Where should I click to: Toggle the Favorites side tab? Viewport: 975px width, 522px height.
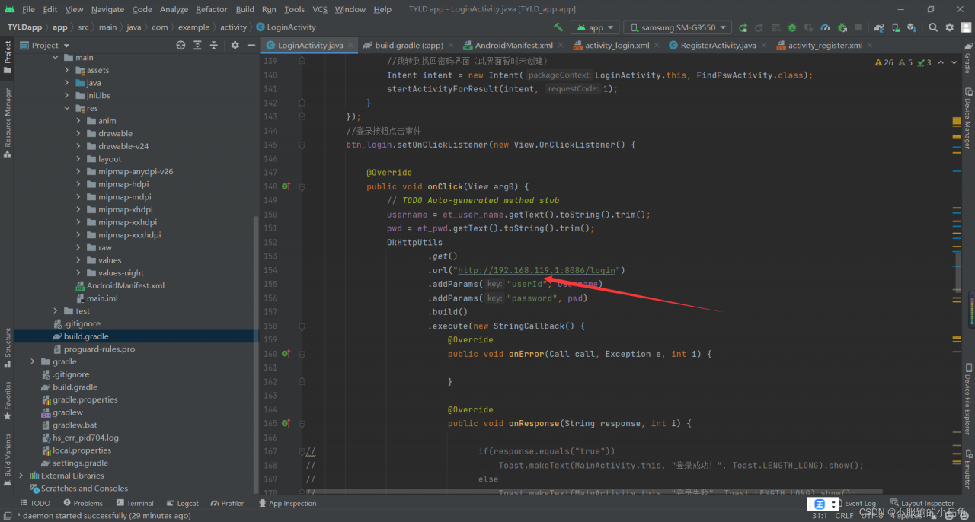tap(7, 400)
